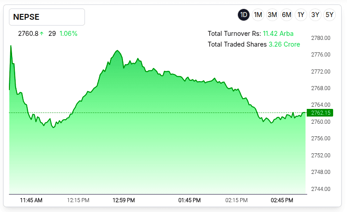Viewport: 347px width, 212px height.
Task: Click the 2762.15 current price tag
Action: tap(321, 113)
